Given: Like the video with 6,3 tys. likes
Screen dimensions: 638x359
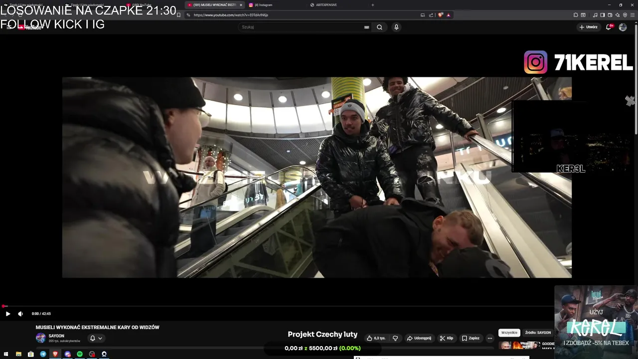Looking at the screenshot, I should [x=376, y=338].
